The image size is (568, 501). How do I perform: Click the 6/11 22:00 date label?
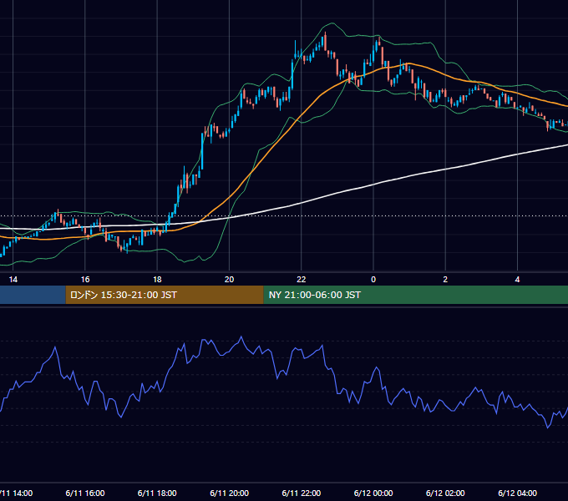point(302,493)
